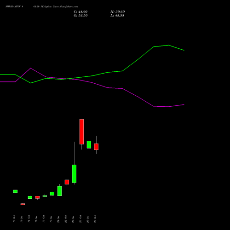
Task: Click the 'L: 45.55' low value
Action: [117, 16]
